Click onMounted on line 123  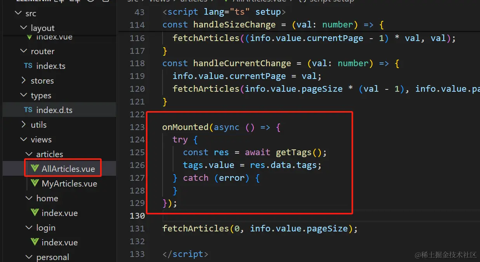[x=185, y=127]
